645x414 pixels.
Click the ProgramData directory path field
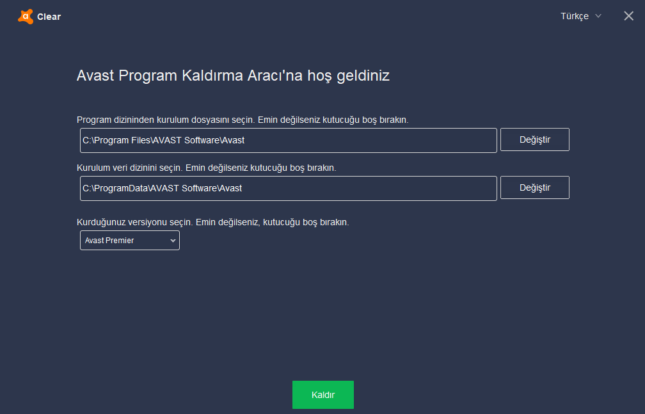pos(289,189)
